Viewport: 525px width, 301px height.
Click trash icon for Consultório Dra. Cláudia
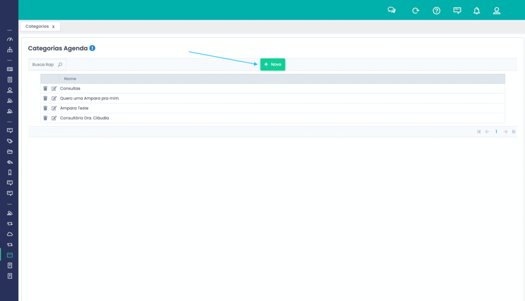point(45,118)
